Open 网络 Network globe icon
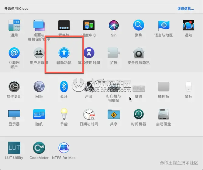Viewport: 203px width, 170px height. tap(39, 87)
